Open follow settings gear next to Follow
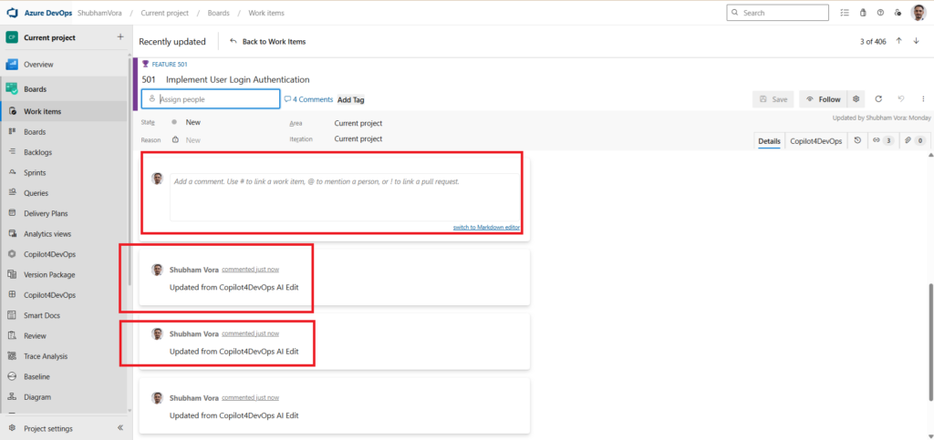Image resolution: width=934 pixels, height=440 pixels. [856, 99]
